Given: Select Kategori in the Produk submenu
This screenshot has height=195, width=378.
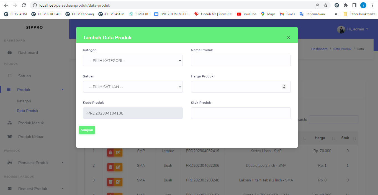Looking at the screenshot, I should point(24,101).
